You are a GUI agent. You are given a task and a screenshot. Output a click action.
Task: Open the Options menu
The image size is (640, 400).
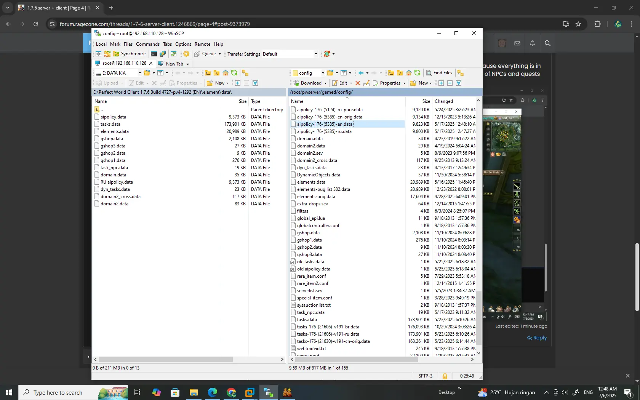183,44
